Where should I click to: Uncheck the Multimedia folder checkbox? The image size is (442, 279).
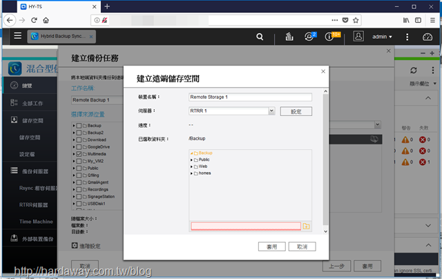[x=79, y=154]
